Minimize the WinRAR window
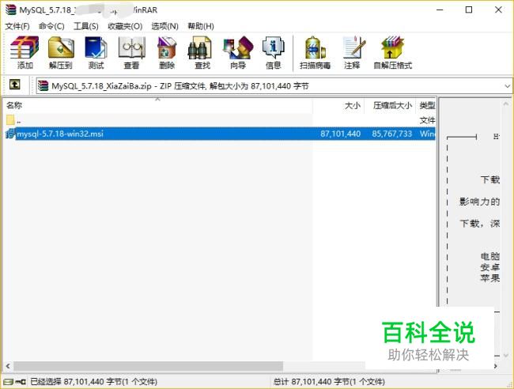This screenshot has width=514, height=389. pyautogui.click(x=440, y=9)
